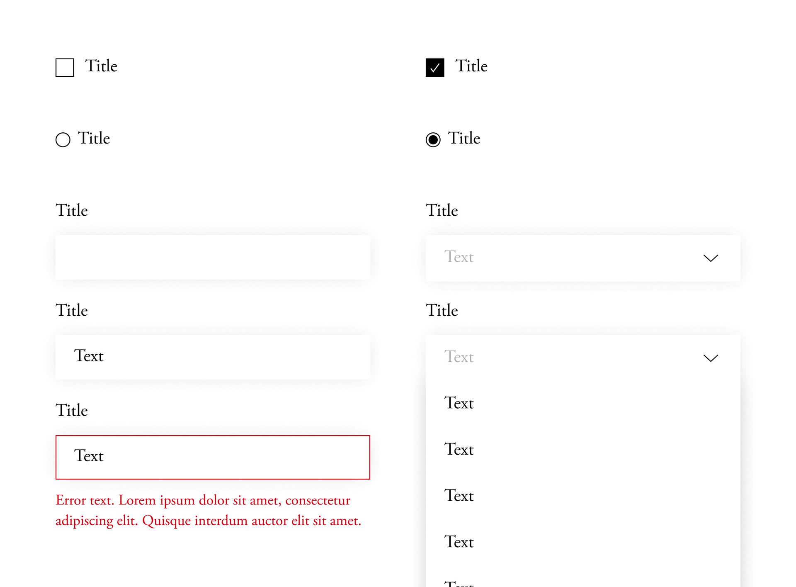796x587 pixels.
Task: Select the unselected Title radio button
Action: (x=63, y=140)
